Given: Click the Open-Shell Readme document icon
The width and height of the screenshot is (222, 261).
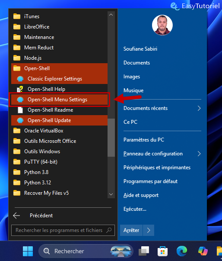Looking at the screenshot, I should (20, 110).
